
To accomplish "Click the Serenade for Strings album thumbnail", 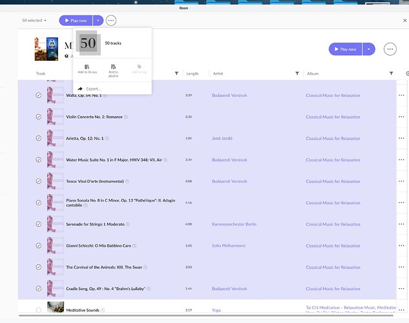I will 56,224.
